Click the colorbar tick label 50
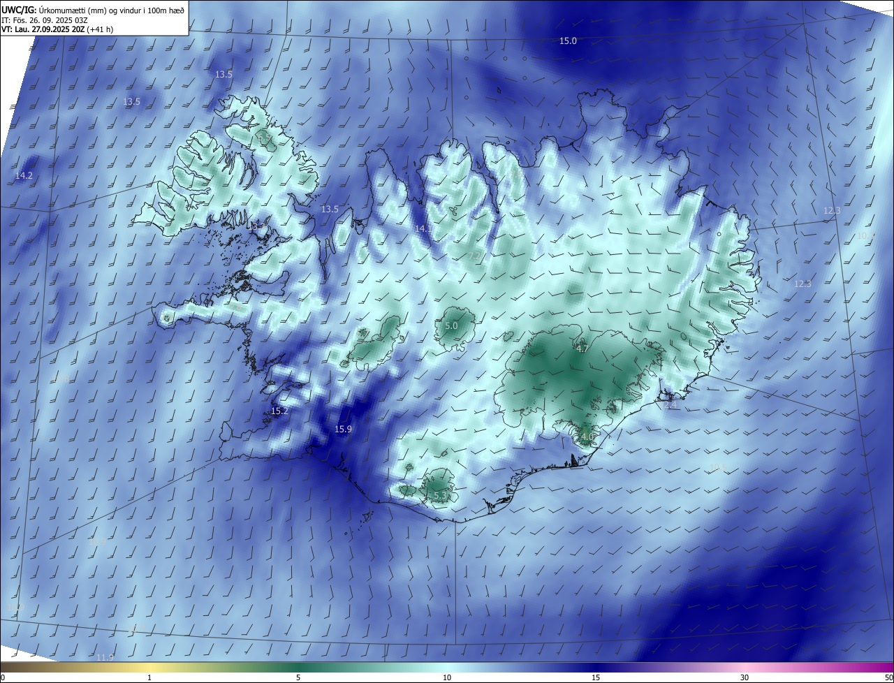Screen dimensions: 894x683 coord(888,677)
